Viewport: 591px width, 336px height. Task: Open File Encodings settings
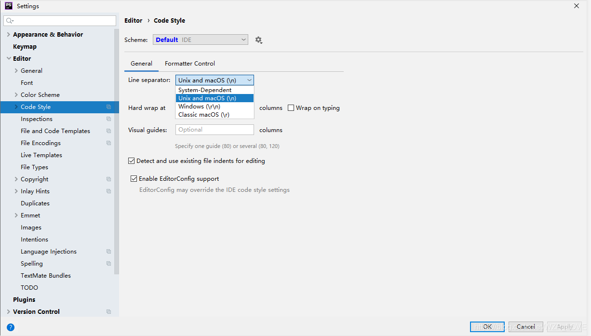(x=40, y=143)
